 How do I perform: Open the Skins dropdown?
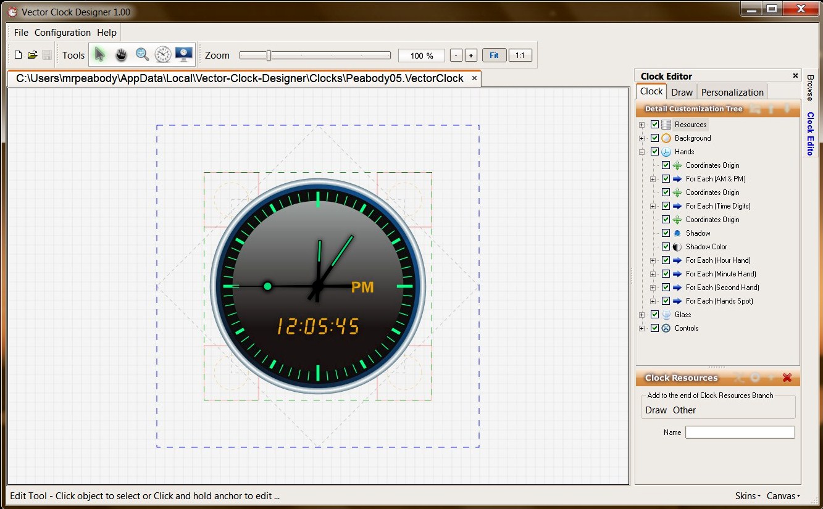(748, 496)
